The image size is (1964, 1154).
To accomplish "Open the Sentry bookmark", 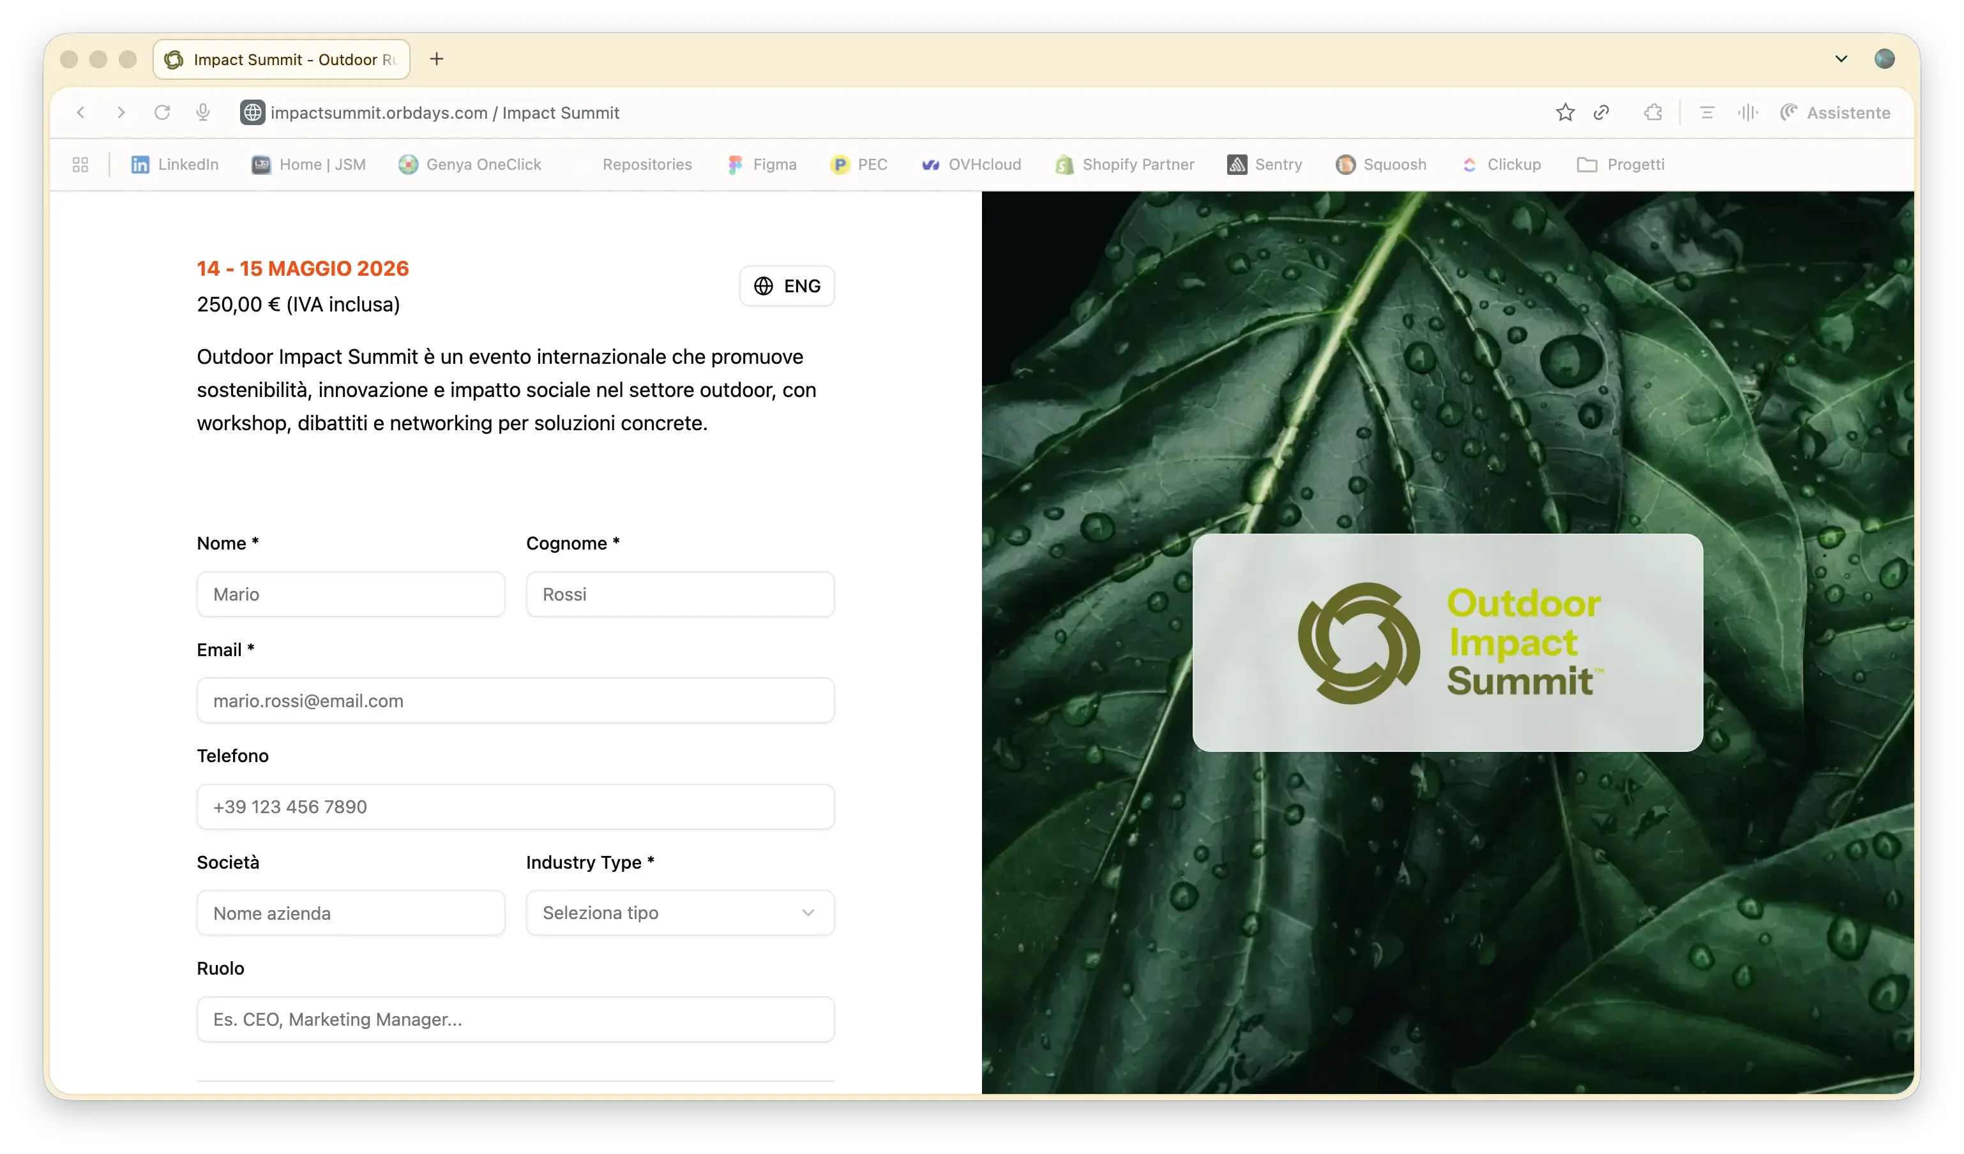I will (1264, 165).
